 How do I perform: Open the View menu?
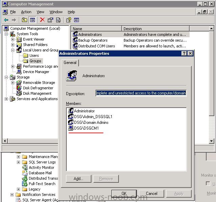click(x=40, y=12)
